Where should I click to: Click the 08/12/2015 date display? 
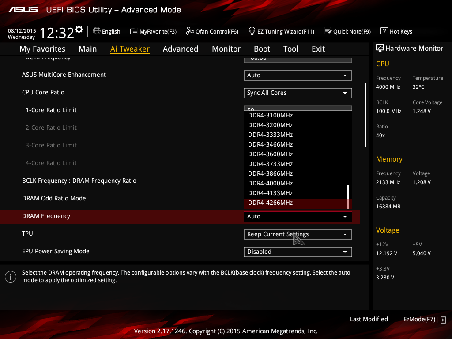(x=22, y=31)
